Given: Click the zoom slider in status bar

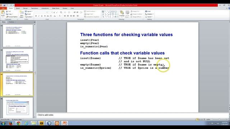Looking at the screenshot, I should (219, 119).
